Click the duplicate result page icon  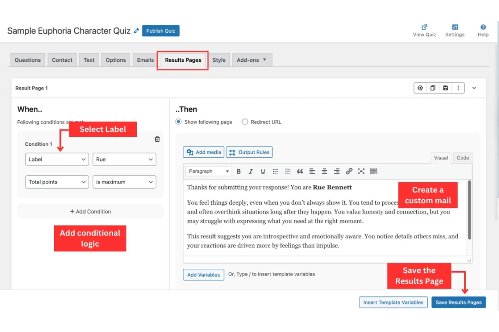coord(433,88)
